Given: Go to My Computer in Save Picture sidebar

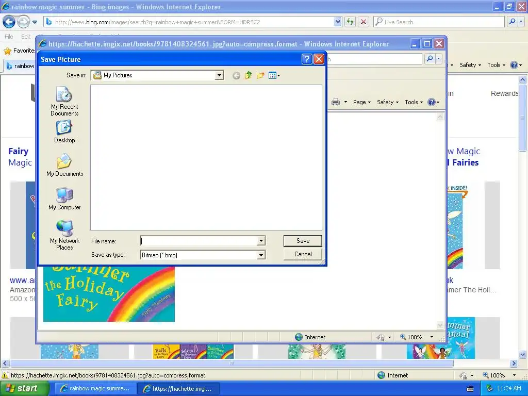Looking at the screenshot, I should (64, 199).
